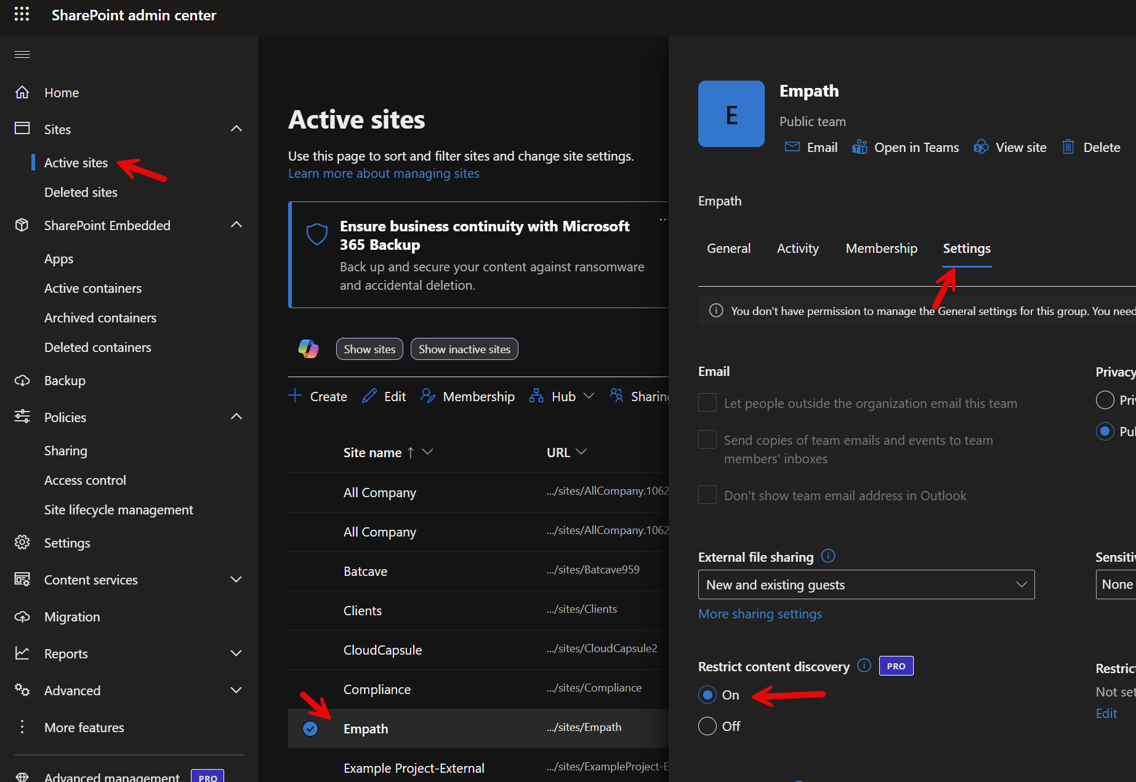The width and height of the screenshot is (1136, 782).
Task: Click the Sites window icon
Action: pos(22,129)
